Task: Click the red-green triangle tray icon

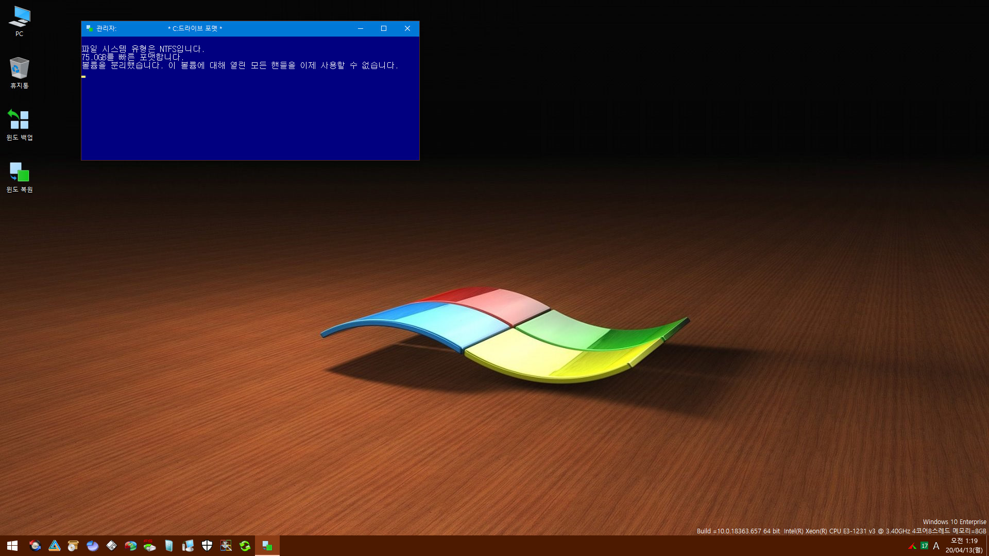Action: (x=912, y=546)
